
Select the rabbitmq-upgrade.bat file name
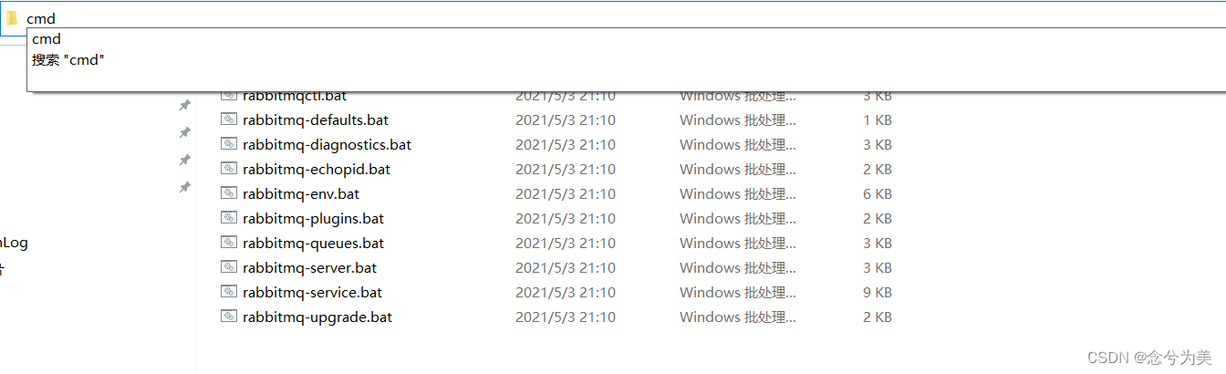(x=317, y=317)
